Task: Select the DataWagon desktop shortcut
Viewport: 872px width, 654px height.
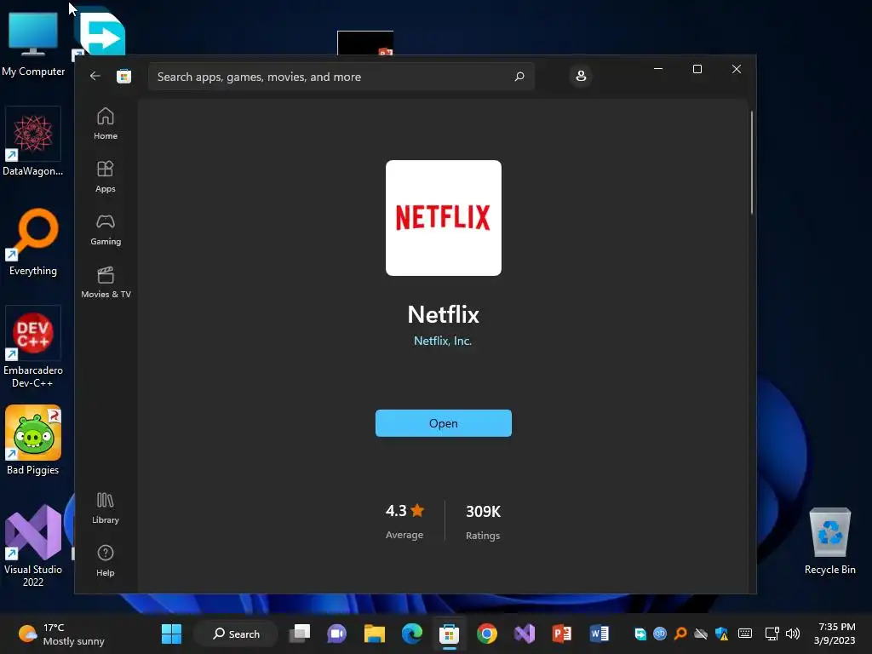Action: (33, 142)
